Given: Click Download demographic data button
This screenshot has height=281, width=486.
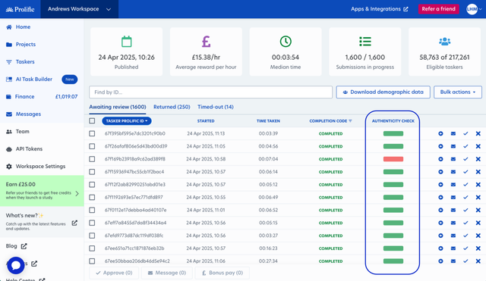Looking at the screenshot, I should pos(383,92).
